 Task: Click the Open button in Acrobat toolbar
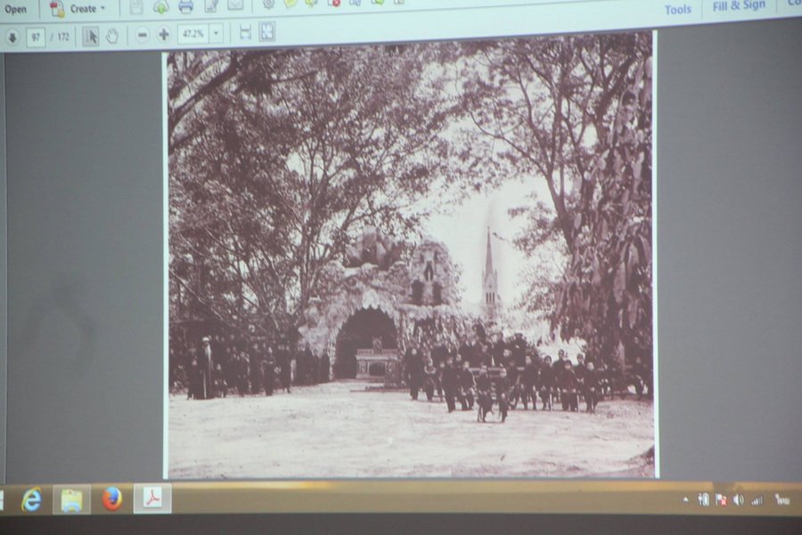coord(15,9)
